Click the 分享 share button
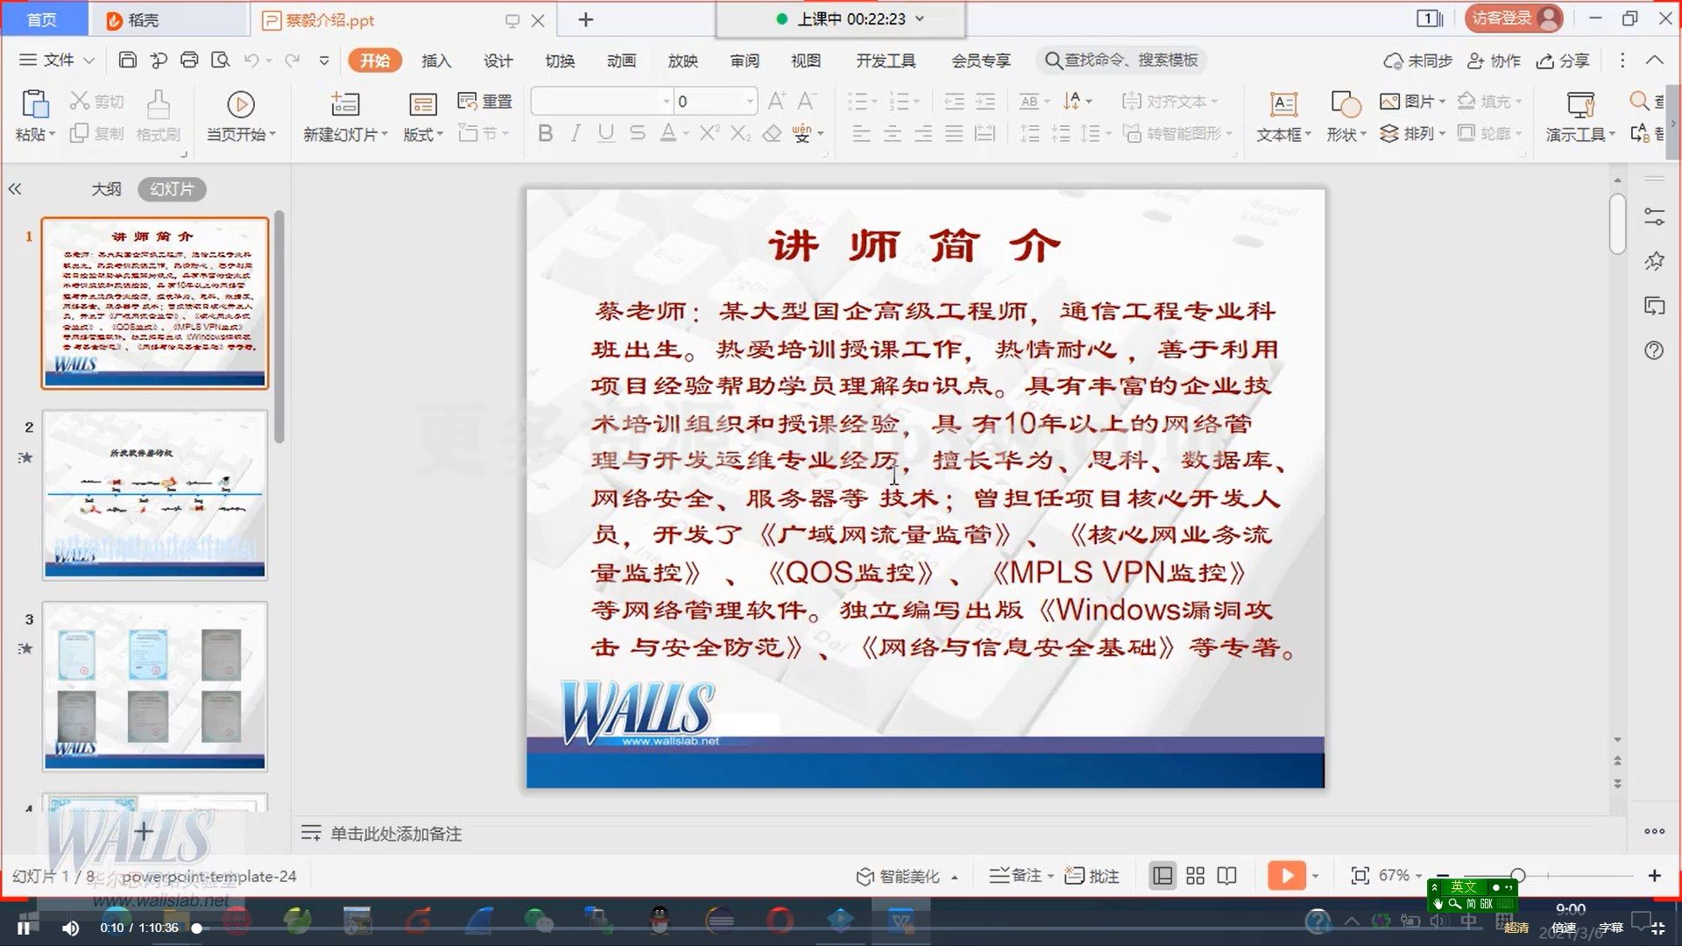The width and height of the screenshot is (1682, 946). point(1564,60)
